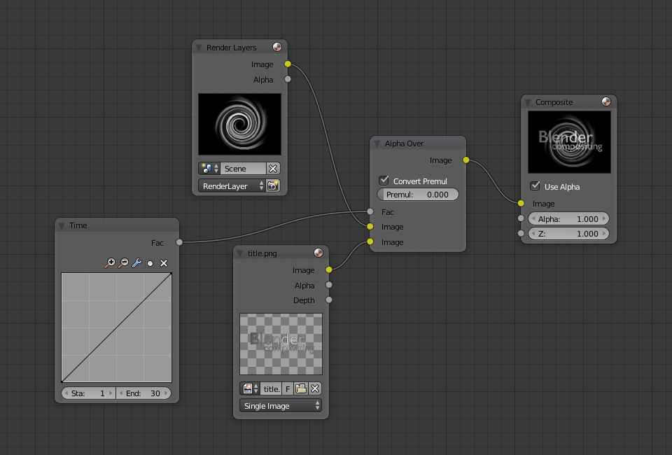This screenshot has height=455, width=672.
Task: Click inside the Time curve graph
Action: 117,328
